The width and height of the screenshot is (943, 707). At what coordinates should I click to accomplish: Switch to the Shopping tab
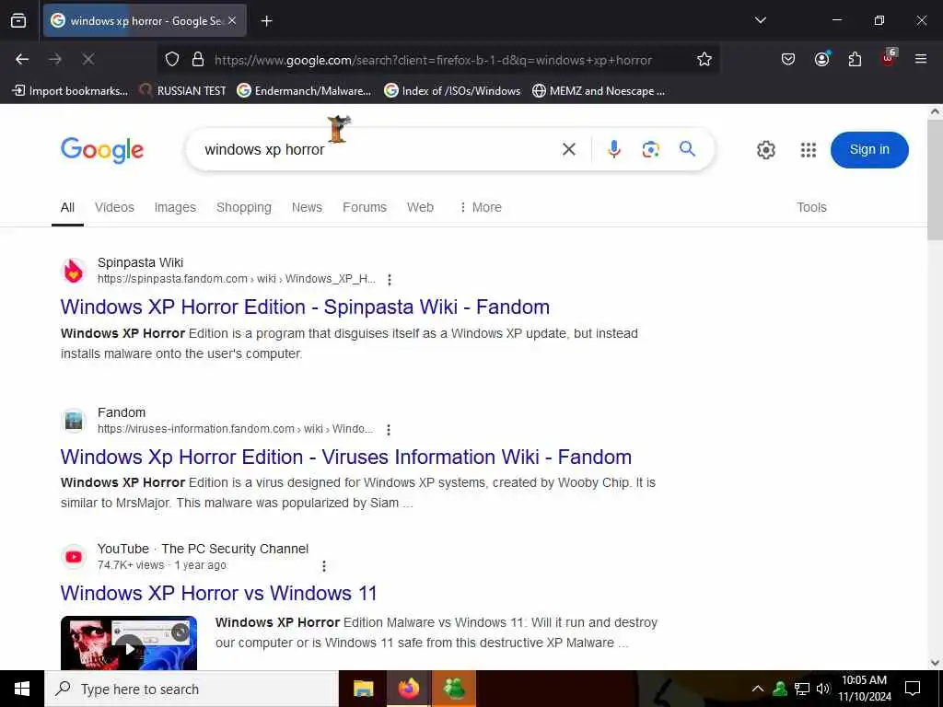point(243,207)
